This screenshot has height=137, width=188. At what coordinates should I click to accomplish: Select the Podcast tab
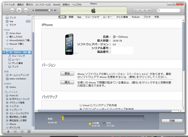coord(136,17)
